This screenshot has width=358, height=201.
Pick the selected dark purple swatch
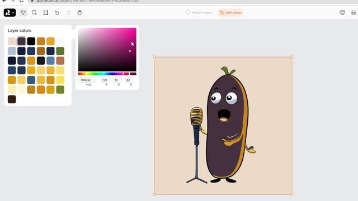[21, 41]
